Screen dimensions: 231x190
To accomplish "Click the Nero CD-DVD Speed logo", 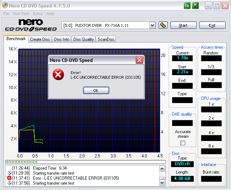I will [31, 25].
